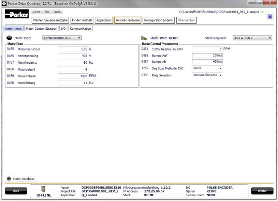Screen dimensions: 278x201
Task: Click the Nenndrehzahl label
Action: point(27,76)
